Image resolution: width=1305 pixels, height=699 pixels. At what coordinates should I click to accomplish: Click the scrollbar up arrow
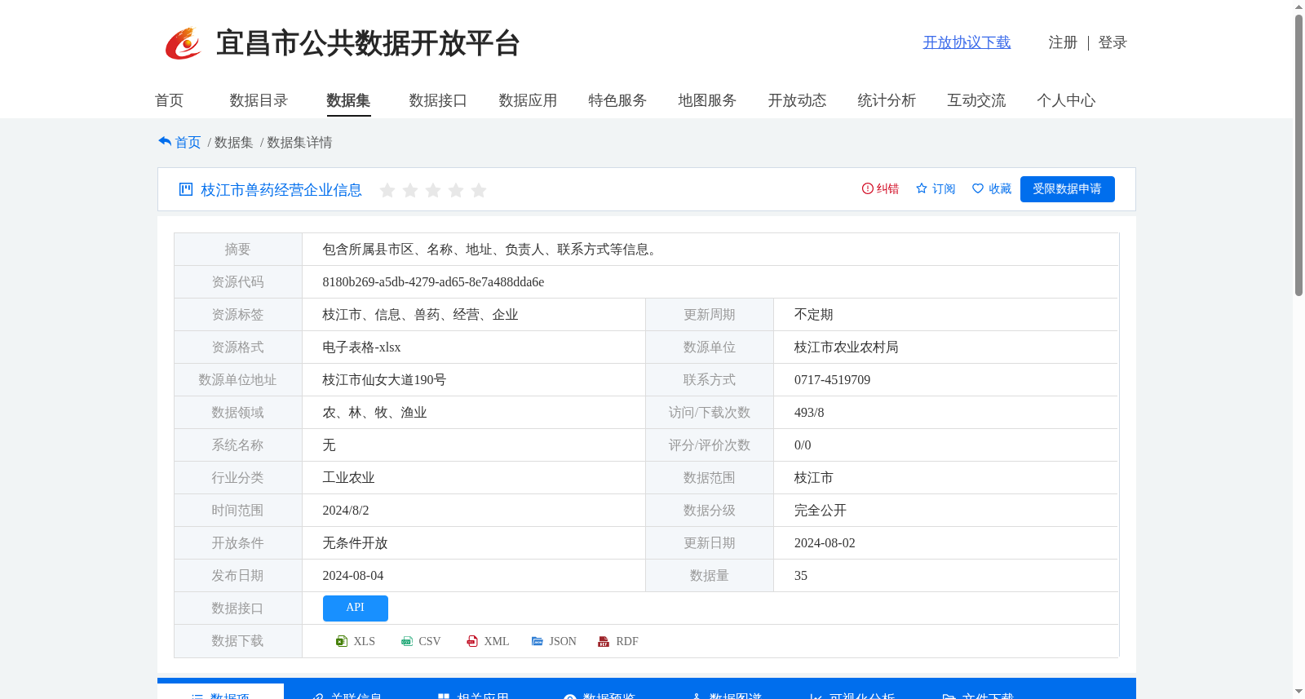pyautogui.click(x=1298, y=7)
